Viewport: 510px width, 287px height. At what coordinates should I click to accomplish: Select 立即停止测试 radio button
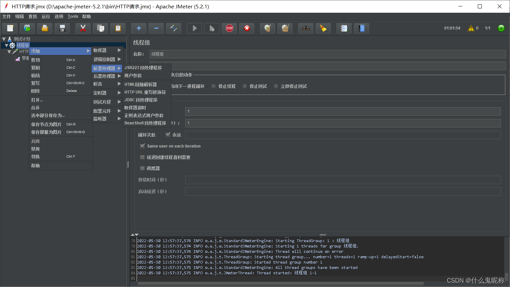pos(276,86)
